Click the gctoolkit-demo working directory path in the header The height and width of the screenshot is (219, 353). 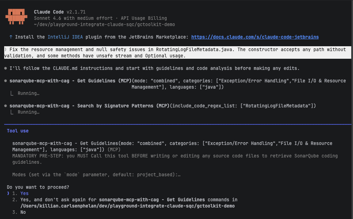104,24
